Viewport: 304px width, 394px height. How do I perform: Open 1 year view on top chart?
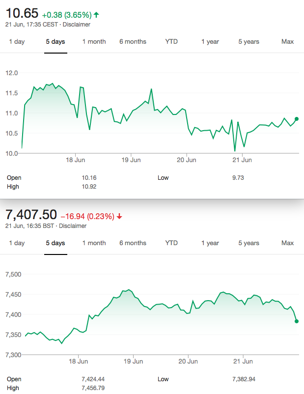click(210, 41)
